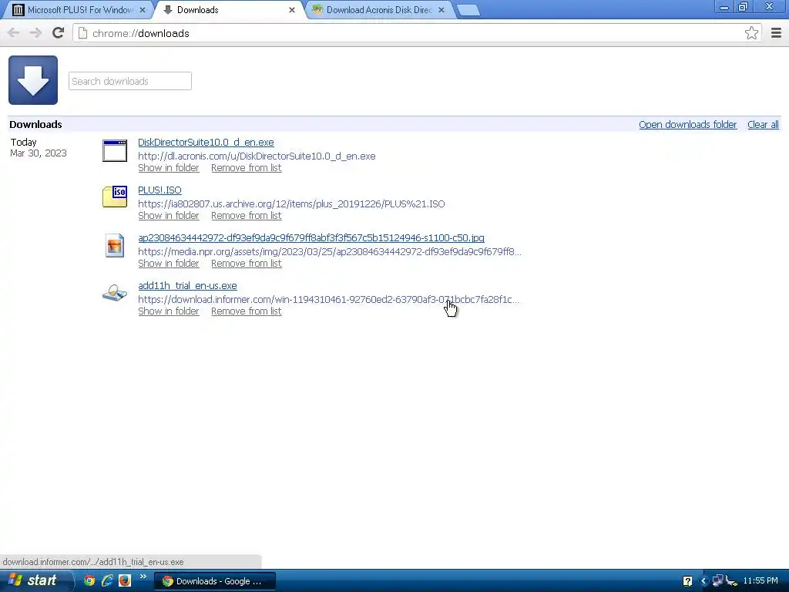Open the Chrome hamburger menu
Viewport: 789px width, 592px height.
pos(776,33)
